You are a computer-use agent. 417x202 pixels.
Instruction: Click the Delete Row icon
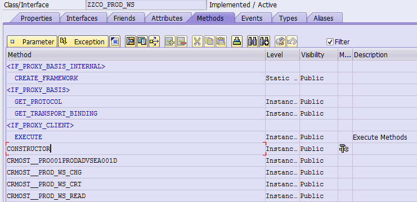click(182, 42)
